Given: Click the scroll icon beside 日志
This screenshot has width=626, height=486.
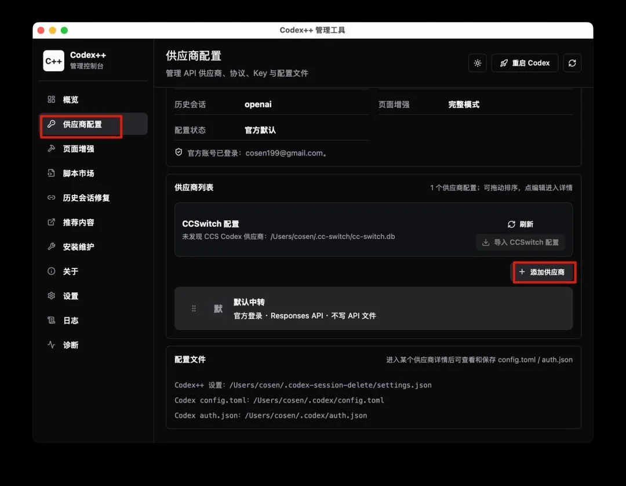Looking at the screenshot, I should pyautogui.click(x=51, y=320).
